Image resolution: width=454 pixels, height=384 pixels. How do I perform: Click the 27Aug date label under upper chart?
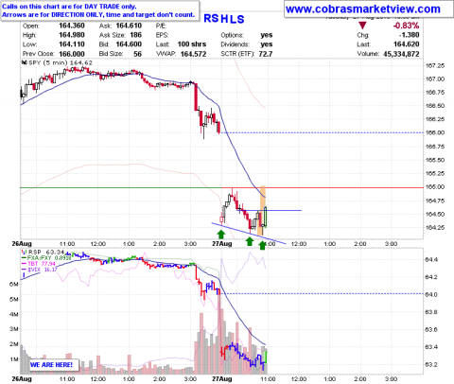(222, 244)
